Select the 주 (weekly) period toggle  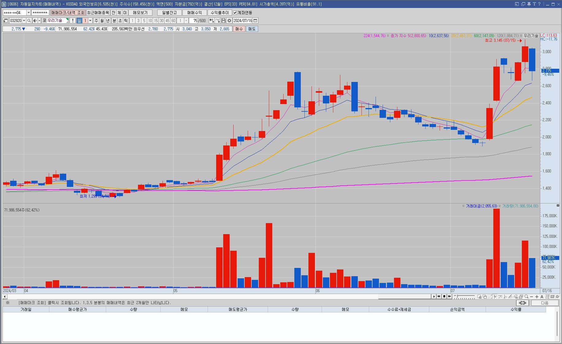pyautogui.click(x=96, y=21)
